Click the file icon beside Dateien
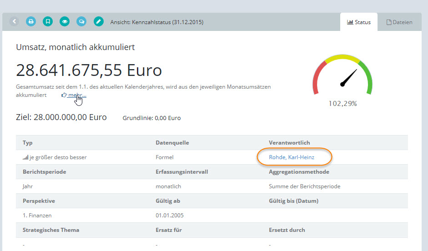428x251 pixels. pyautogui.click(x=389, y=22)
